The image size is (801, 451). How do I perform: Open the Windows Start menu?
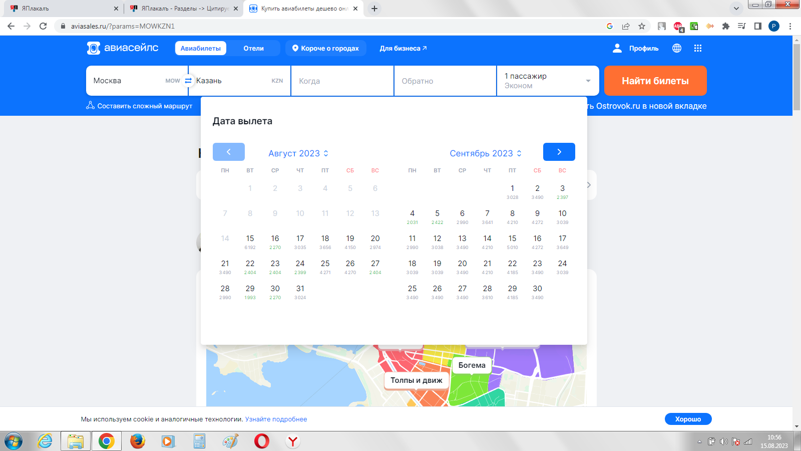[x=14, y=441]
